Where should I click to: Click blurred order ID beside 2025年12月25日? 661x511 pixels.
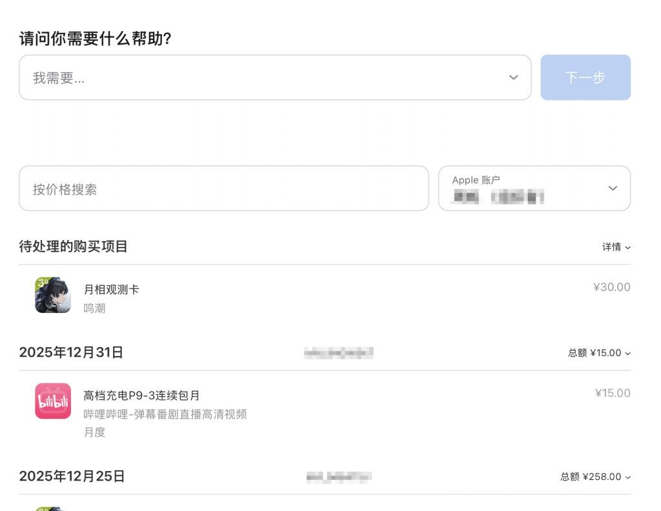tap(339, 477)
